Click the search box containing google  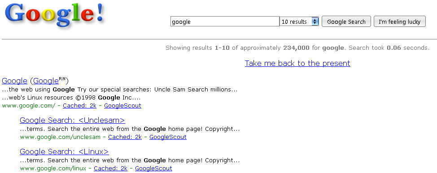[x=225, y=22]
